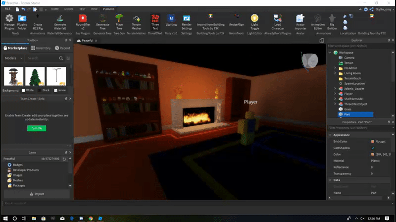This screenshot has width=396, height=222.
Task: Switch to the VIEW ribbon tab
Action: (94, 9)
